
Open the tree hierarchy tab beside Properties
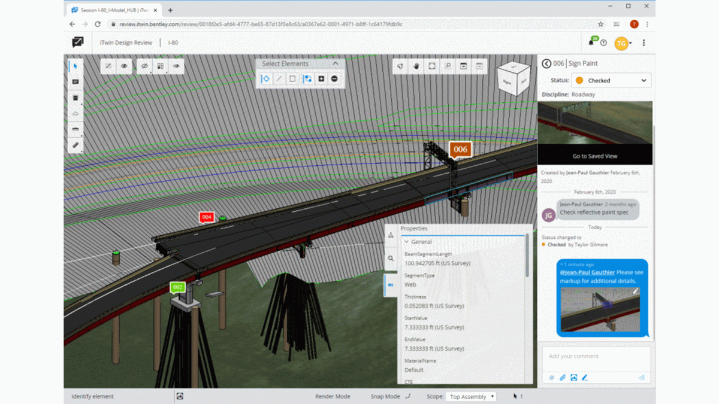click(x=391, y=235)
